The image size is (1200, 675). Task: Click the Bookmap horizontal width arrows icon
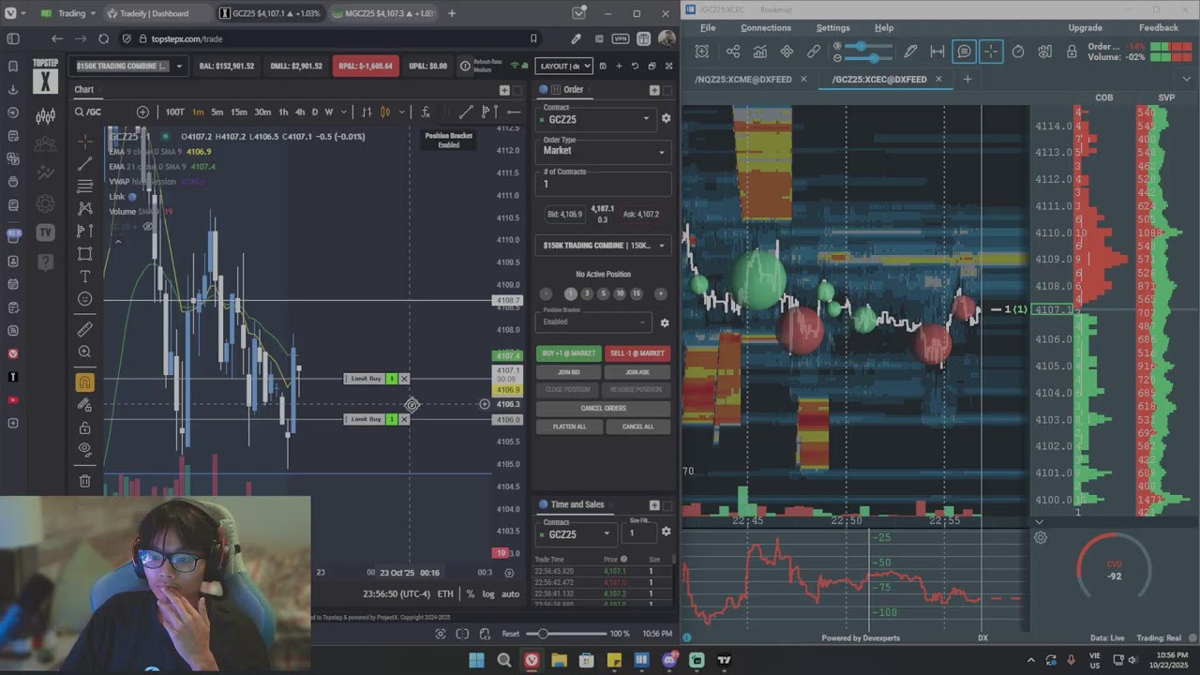937,52
